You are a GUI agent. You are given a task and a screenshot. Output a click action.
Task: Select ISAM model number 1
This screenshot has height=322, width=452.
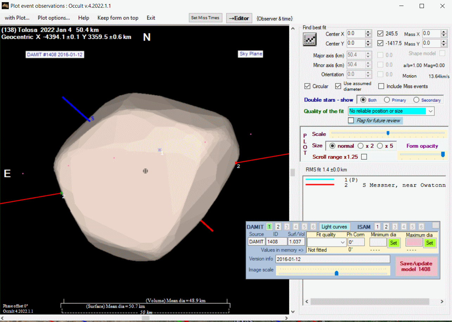tap(377, 227)
